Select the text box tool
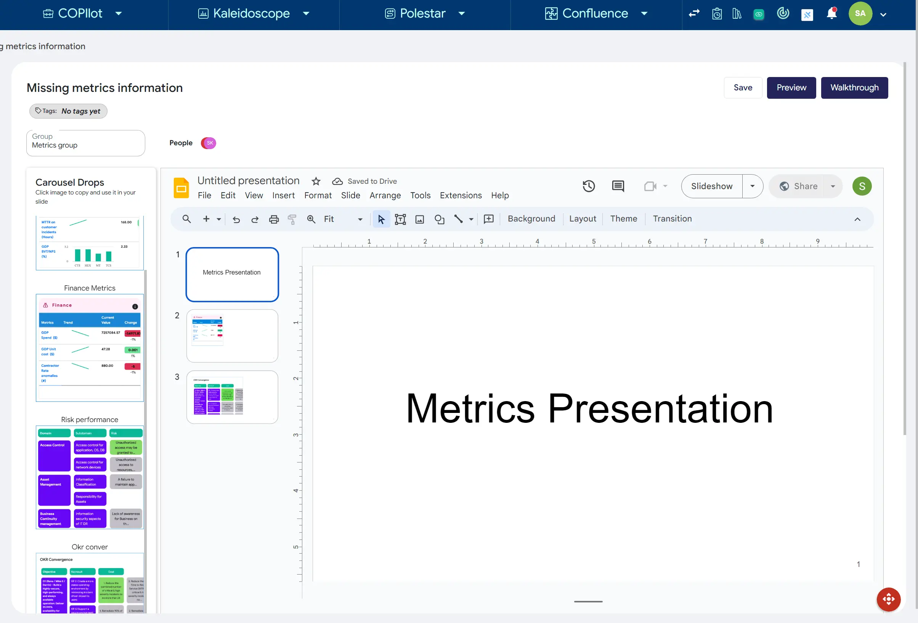This screenshot has width=918, height=623. pos(400,219)
